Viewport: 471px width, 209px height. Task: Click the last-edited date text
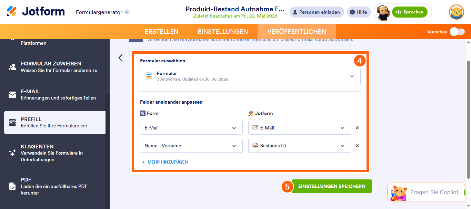click(235, 16)
